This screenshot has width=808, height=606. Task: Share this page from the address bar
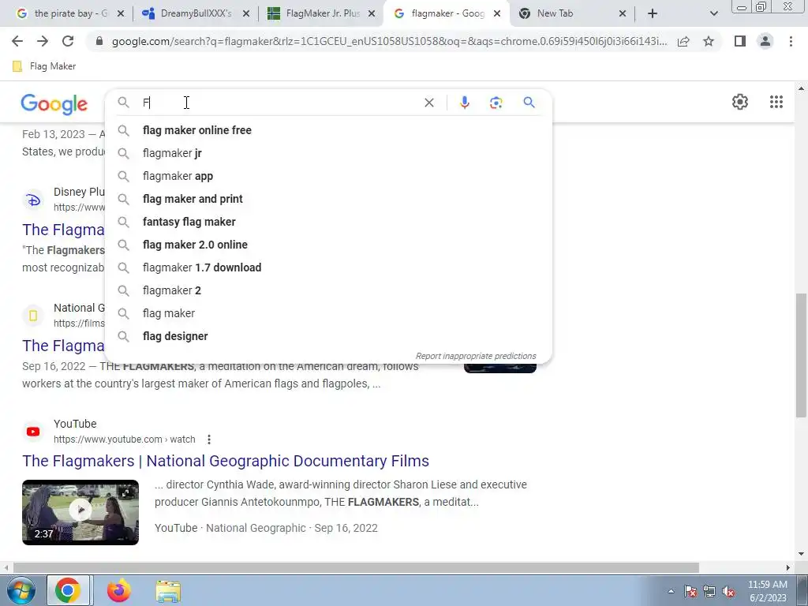click(683, 41)
